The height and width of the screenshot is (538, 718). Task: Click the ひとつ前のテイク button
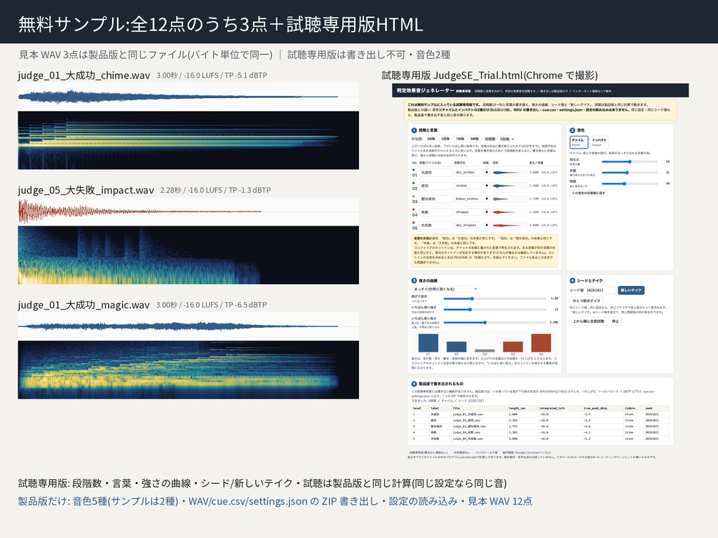pos(586,301)
